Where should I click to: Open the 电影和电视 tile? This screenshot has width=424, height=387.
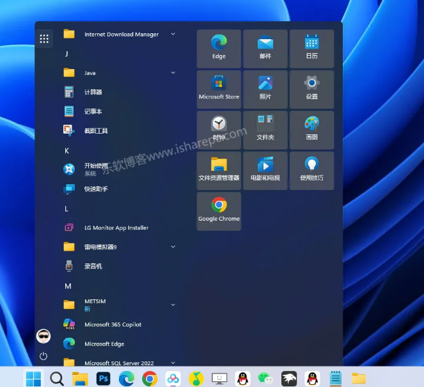(265, 170)
